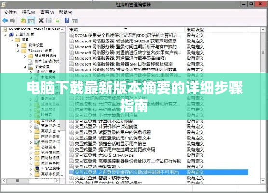Click the 软件设置 folder icon
The height and width of the screenshot is (193, 268).
(x=24, y=45)
